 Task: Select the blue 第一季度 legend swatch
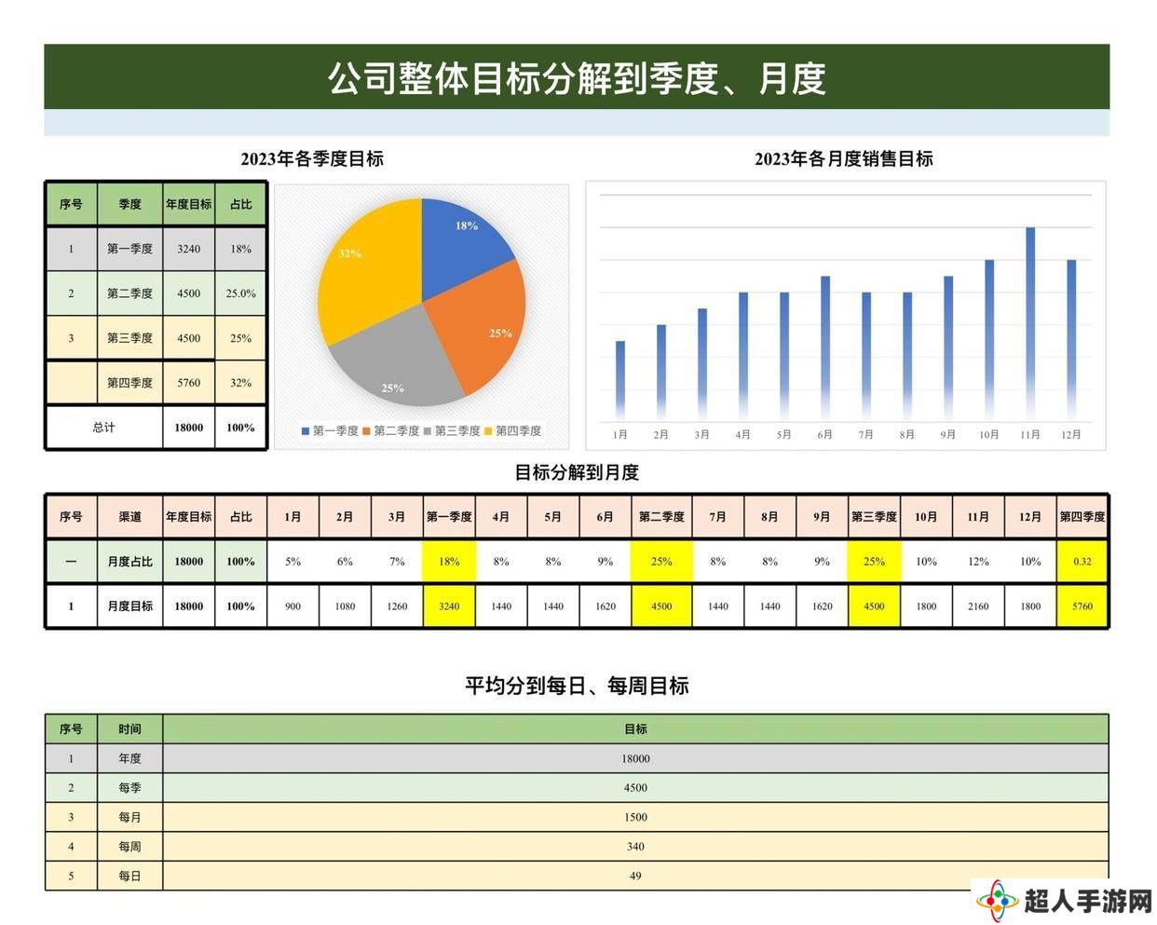tap(306, 431)
